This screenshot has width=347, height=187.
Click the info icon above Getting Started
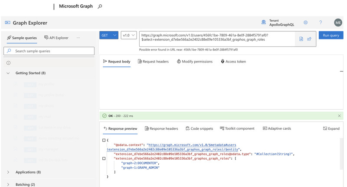tap(8, 63)
